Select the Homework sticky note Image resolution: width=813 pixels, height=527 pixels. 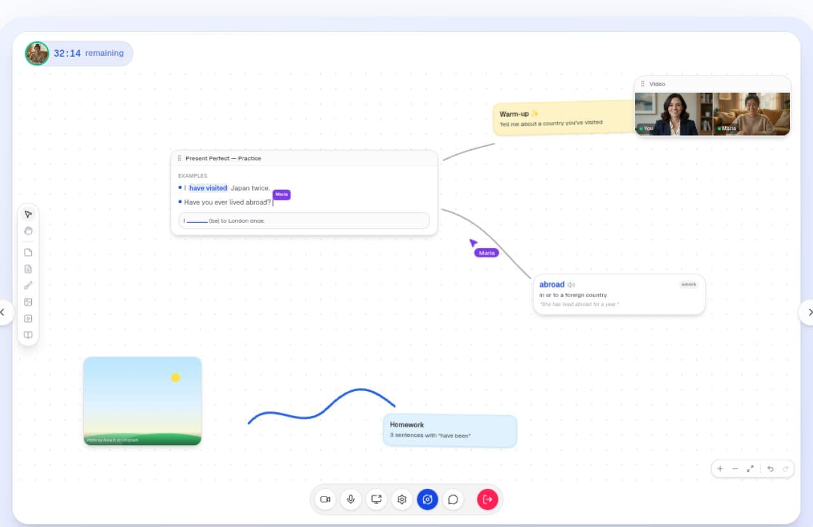click(x=450, y=430)
